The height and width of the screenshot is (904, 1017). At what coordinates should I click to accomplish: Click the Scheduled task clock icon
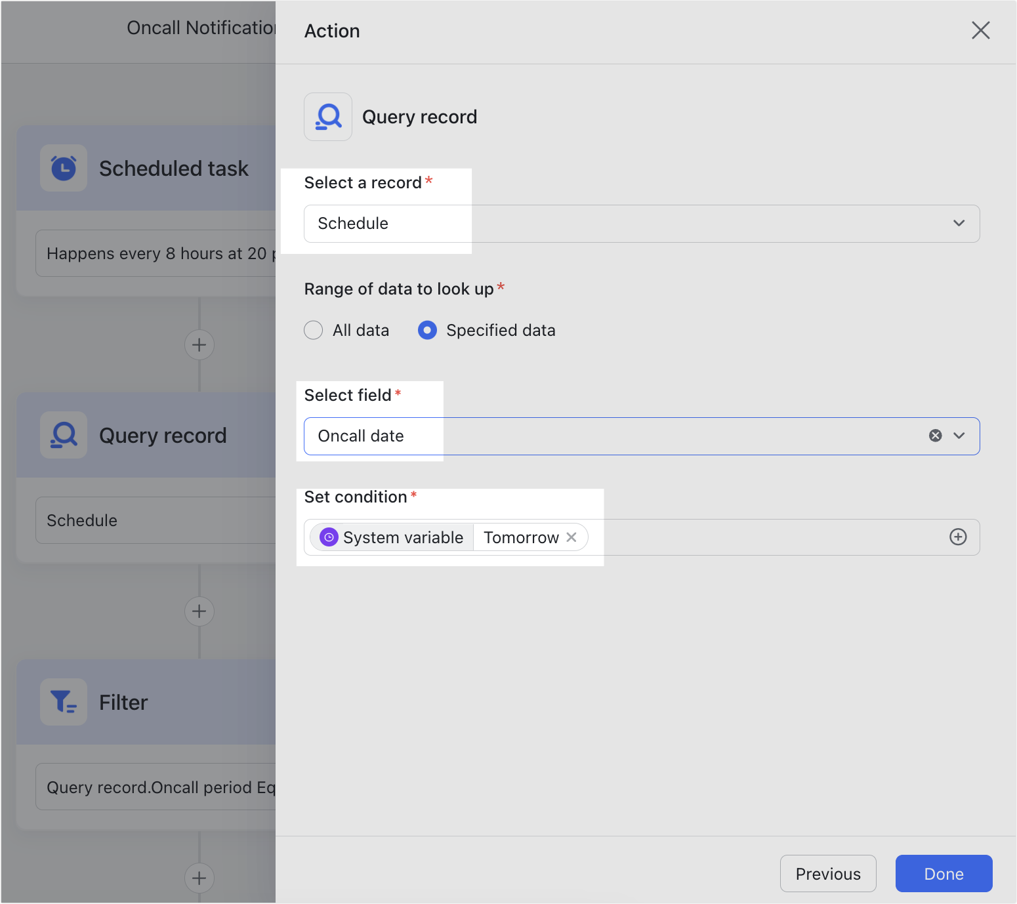coord(64,168)
